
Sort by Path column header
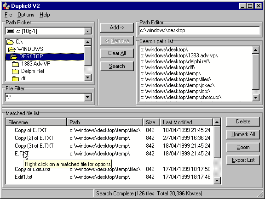[x=104, y=122]
